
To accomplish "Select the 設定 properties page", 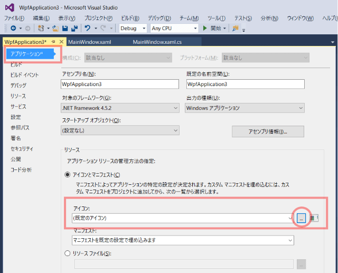I will tap(16, 117).
